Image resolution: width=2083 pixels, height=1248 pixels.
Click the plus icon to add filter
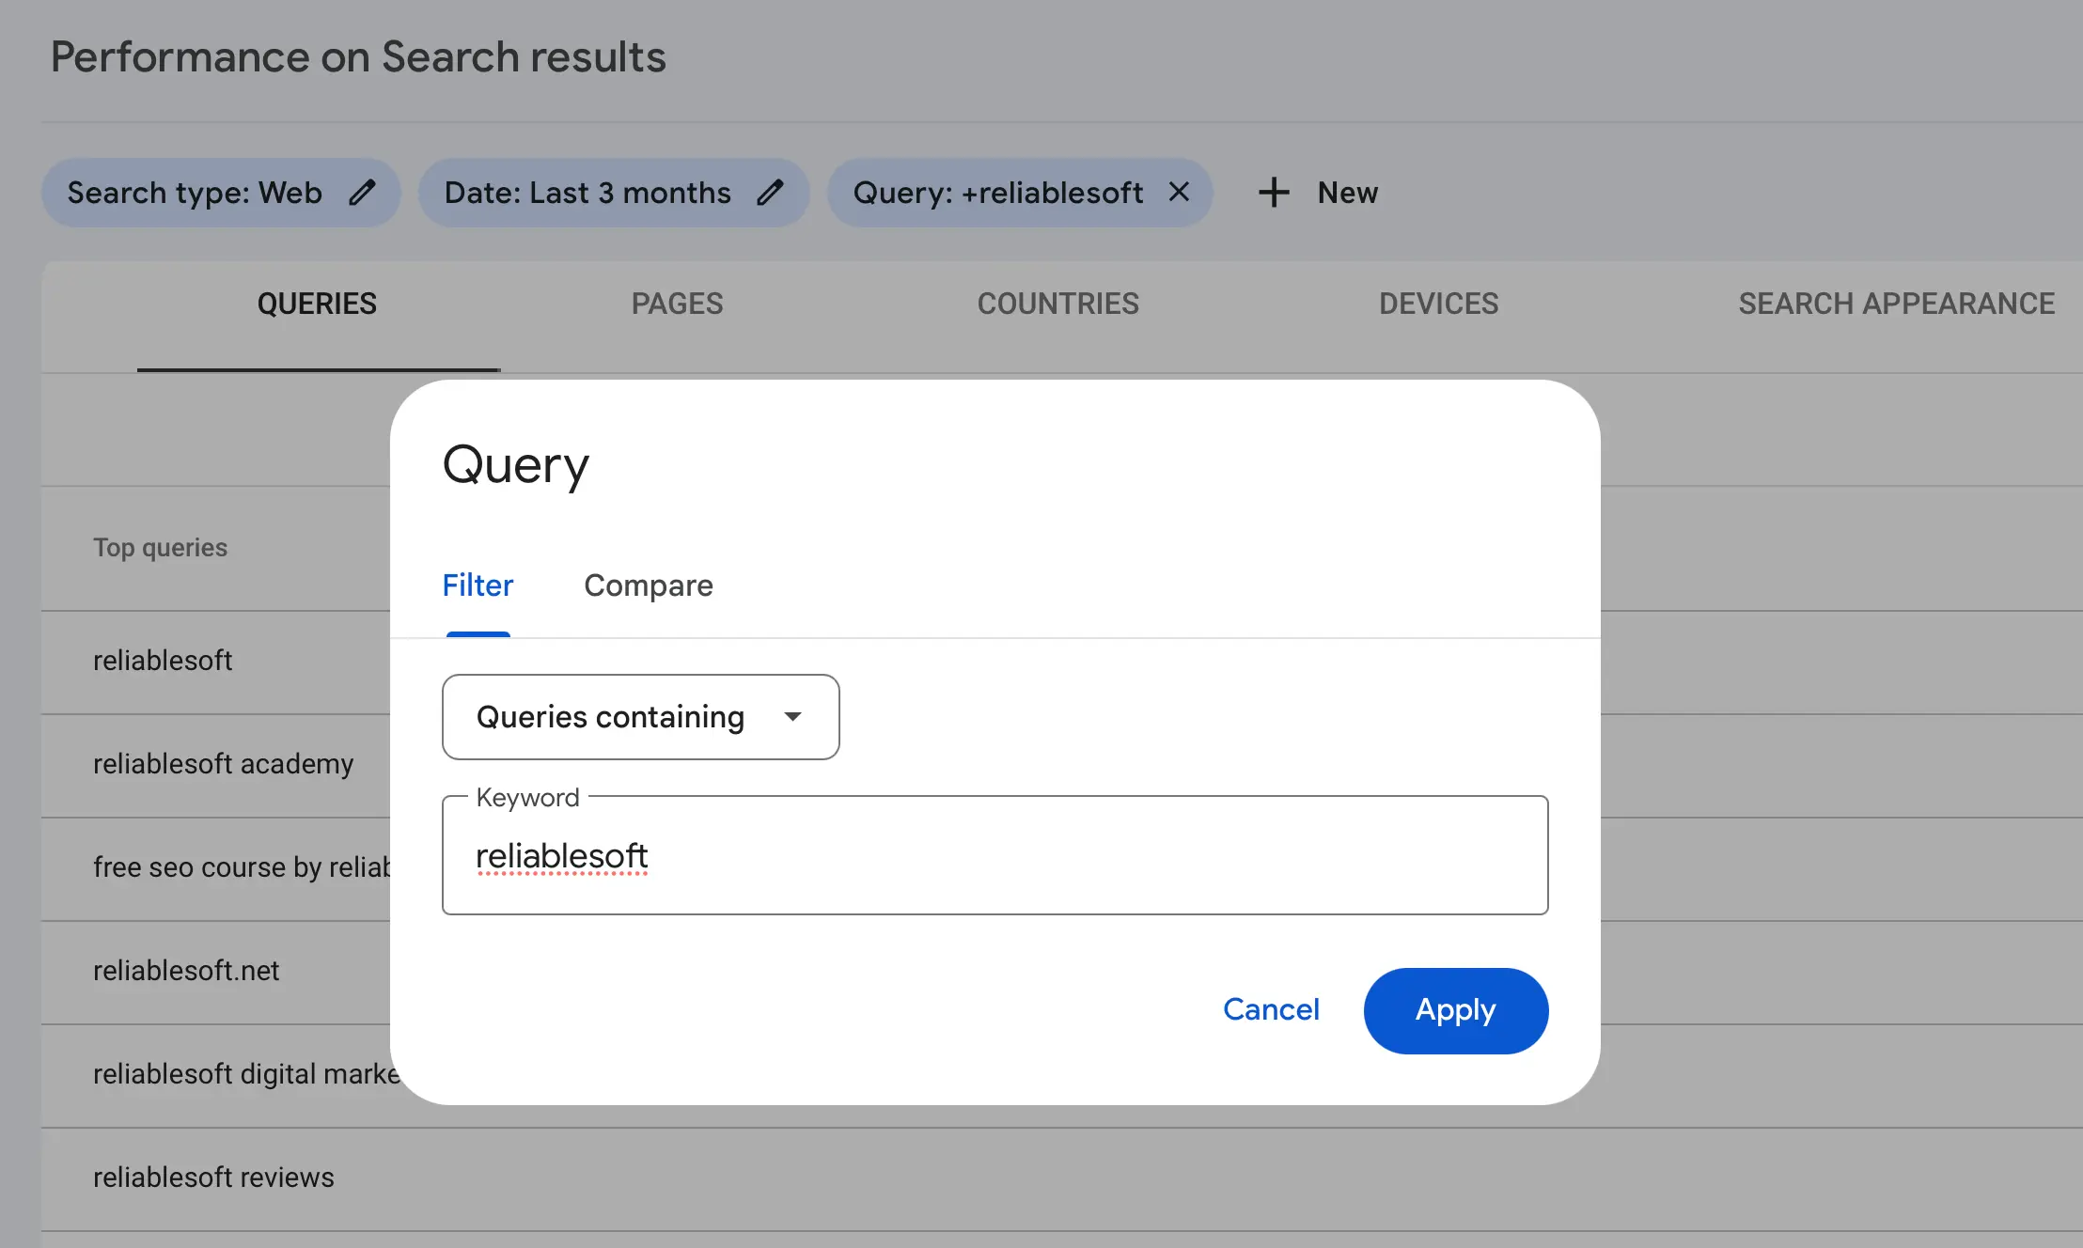click(1274, 193)
